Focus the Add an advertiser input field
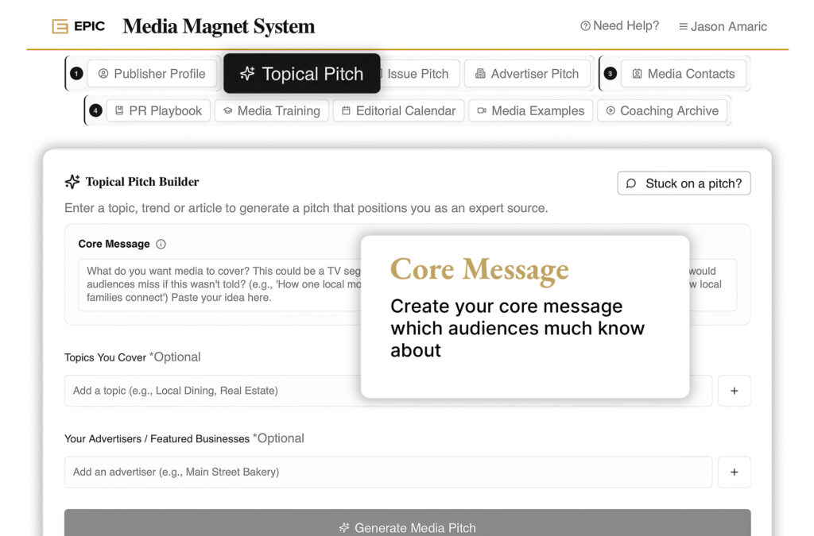 point(388,472)
